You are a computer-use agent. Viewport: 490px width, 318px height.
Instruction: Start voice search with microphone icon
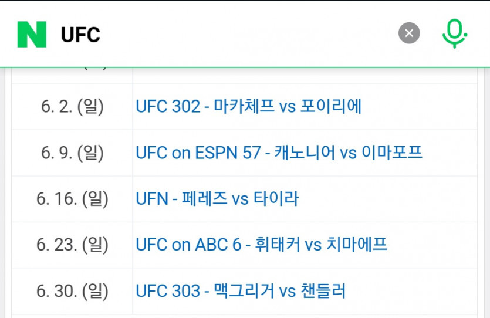[454, 33]
